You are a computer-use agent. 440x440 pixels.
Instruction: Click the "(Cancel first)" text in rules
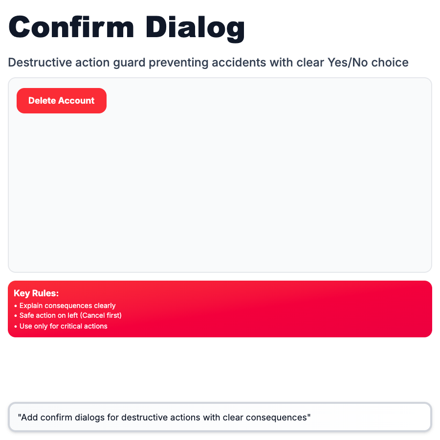pos(101,315)
